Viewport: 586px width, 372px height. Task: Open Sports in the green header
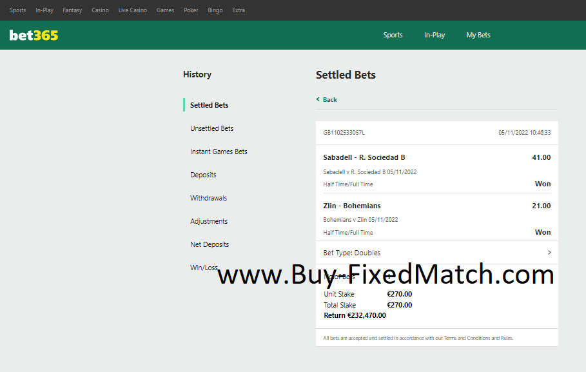393,35
